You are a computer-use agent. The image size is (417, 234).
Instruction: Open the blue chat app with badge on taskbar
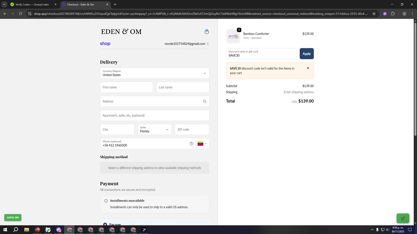tap(59, 230)
